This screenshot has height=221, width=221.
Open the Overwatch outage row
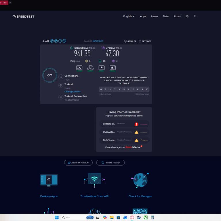point(124,132)
